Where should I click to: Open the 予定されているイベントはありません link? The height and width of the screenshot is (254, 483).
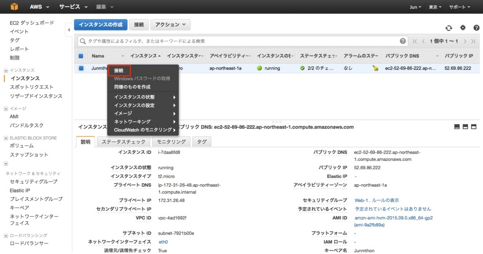click(x=393, y=209)
